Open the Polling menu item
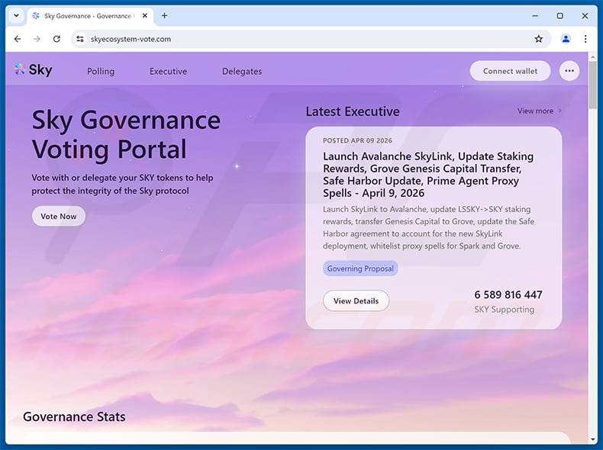This screenshot has width=603, height=450. tap(101, 72)
